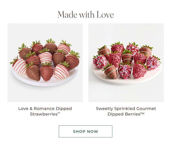Click the Made with Love heading

(x=85, y=14)
